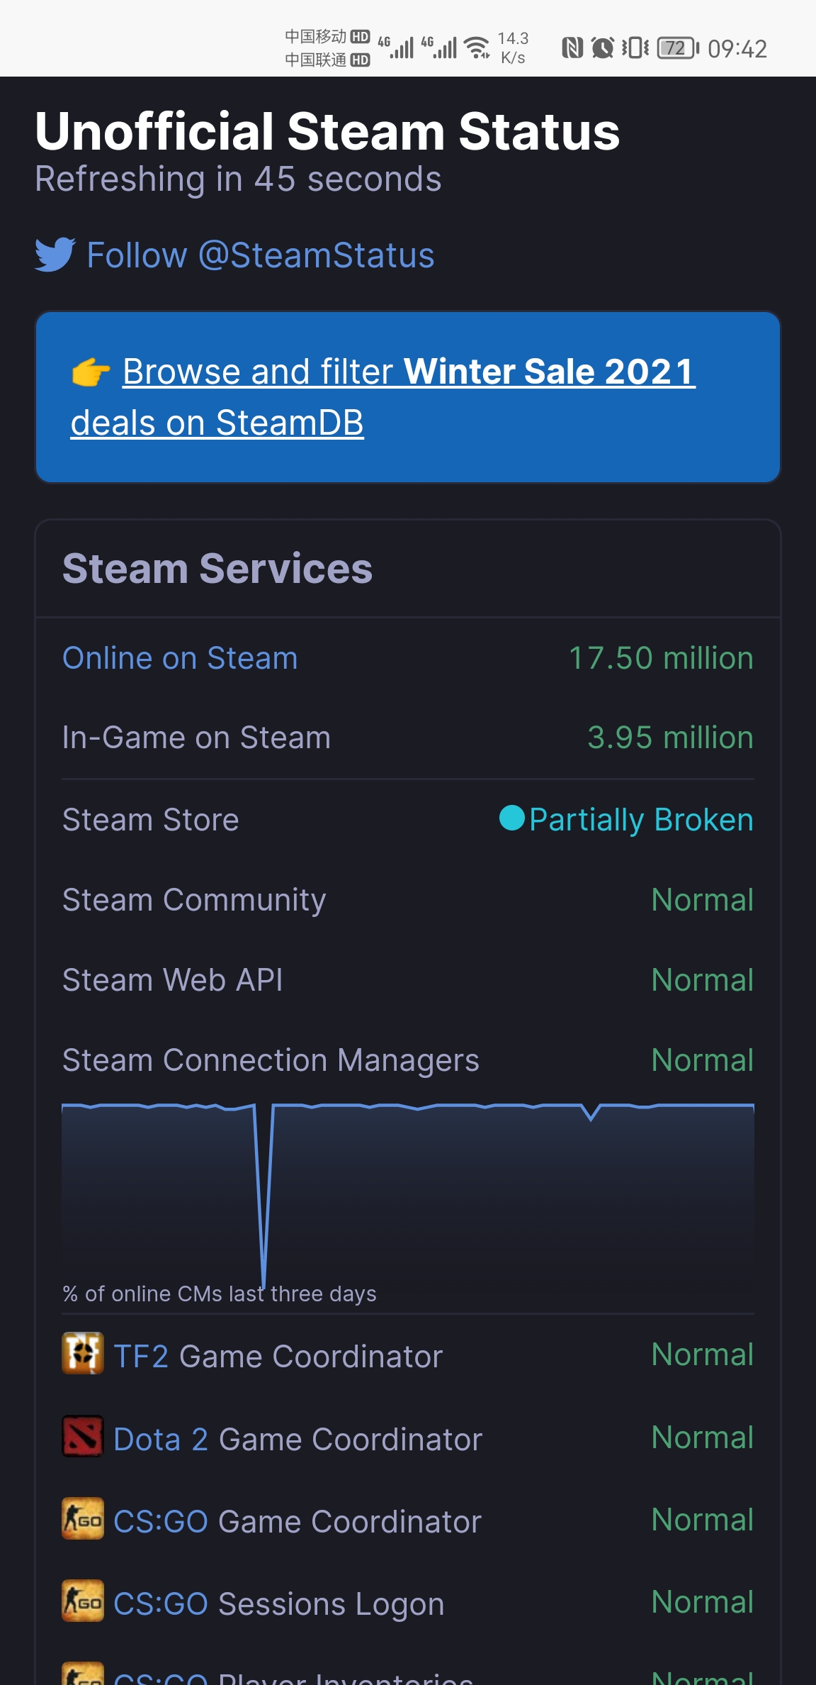This screenshot has width=816, height=1685.
Task: Click the Dota 2 game icon
Action: (81, 1437)
